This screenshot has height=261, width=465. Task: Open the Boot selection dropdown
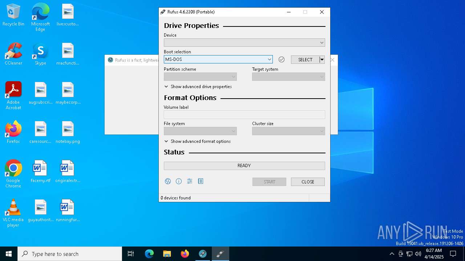[x=218, y=59]
